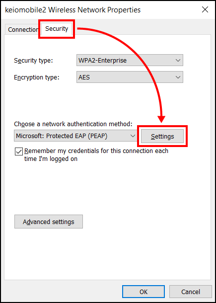The image size is (216, 303).
Task: Click the chevron arrow of Encryption type dropdown
Action: (x=178, y=77)
